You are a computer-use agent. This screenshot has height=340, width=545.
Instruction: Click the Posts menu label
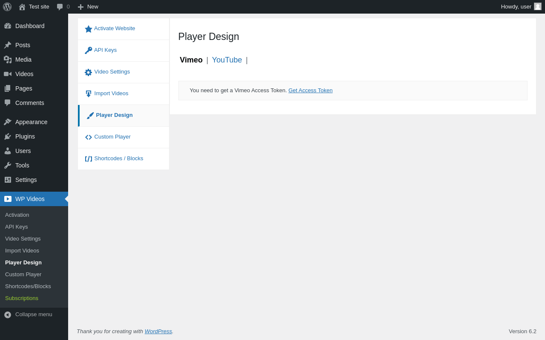pyautogui.click(x=23, y=45)
